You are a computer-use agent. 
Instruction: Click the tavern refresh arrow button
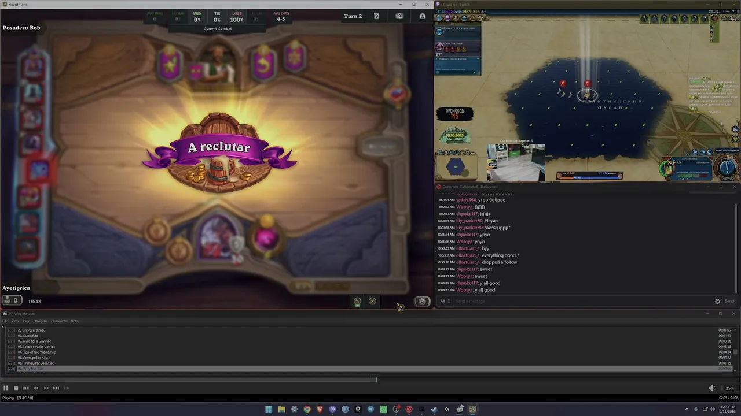263,64
